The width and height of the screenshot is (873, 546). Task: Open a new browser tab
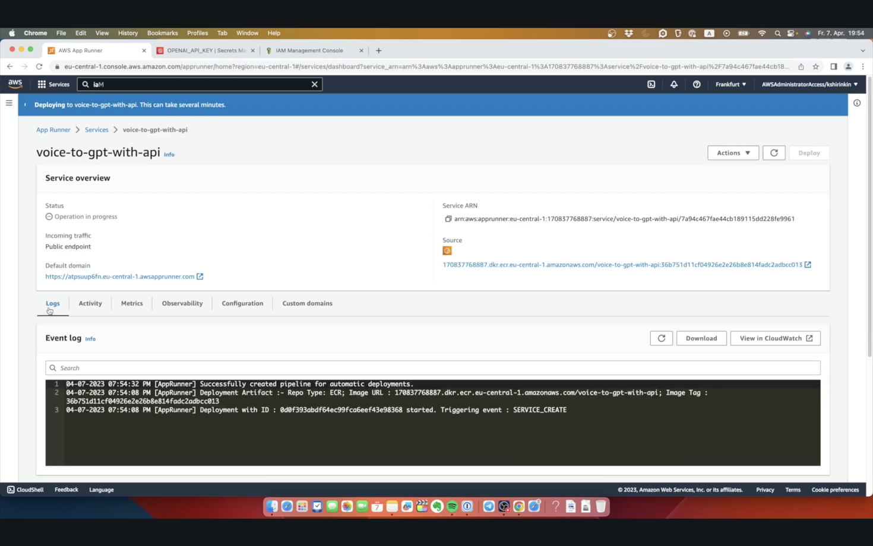378,50
